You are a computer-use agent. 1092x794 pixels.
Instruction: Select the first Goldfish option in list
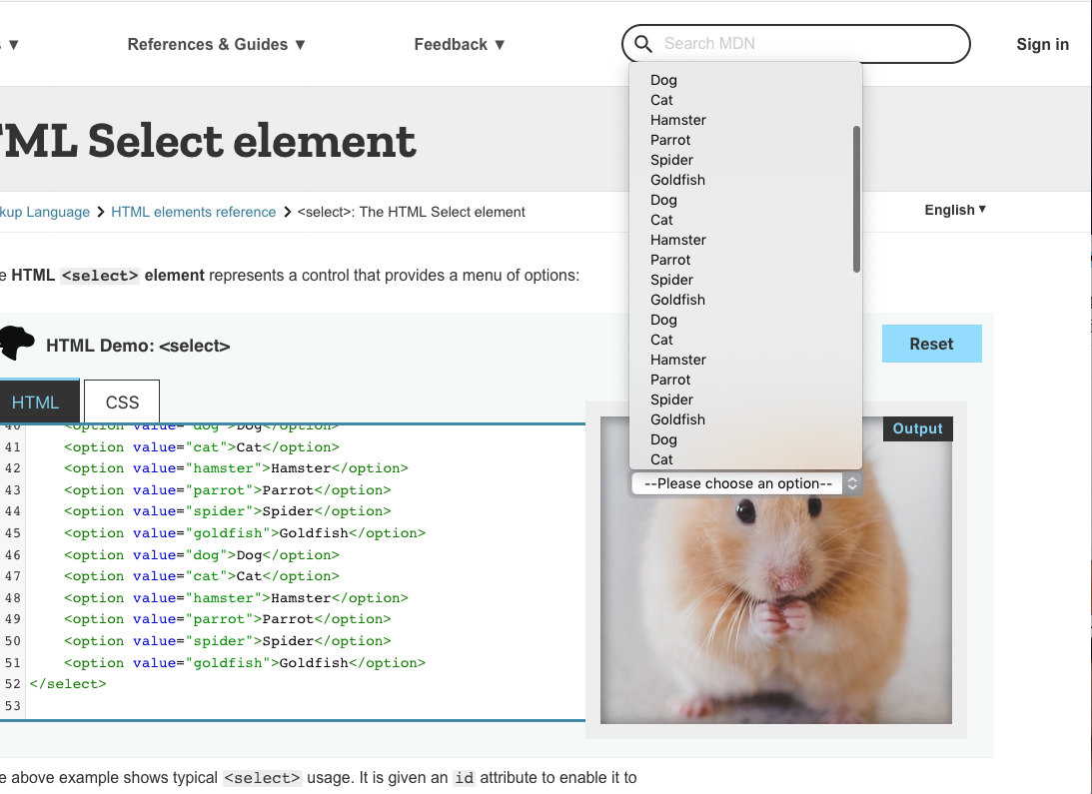point(677,180)
